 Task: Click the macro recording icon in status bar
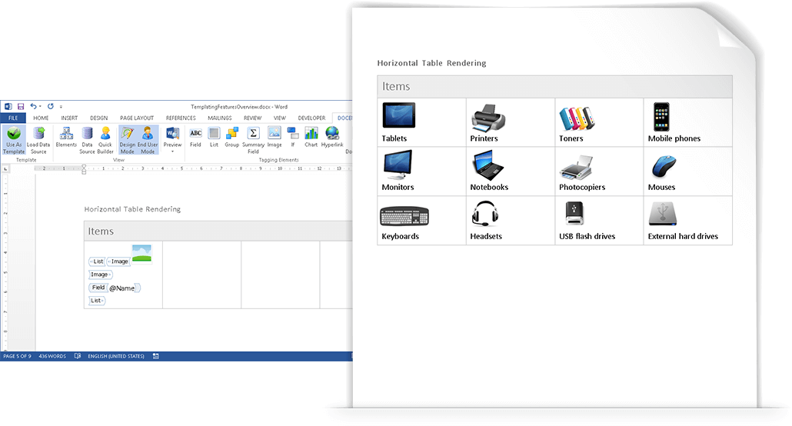pyautogui.click(x=156, y=356)
